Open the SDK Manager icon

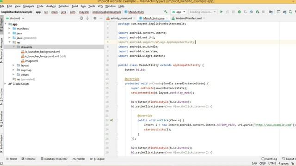tap(284, 12)
